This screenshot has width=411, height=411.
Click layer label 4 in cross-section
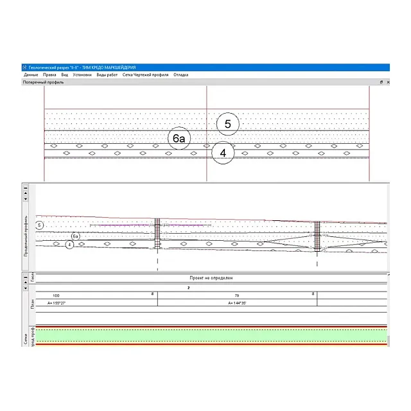[223, 153]
